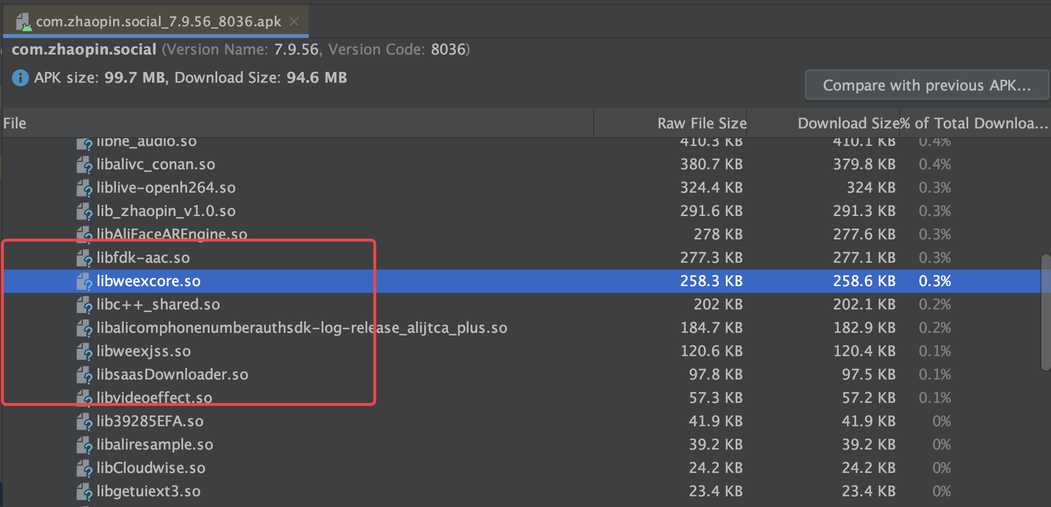The width and height of the screenshot is (1051, 507).
Task: Click the APK size info icon
Action: click(x=20, y=78)
